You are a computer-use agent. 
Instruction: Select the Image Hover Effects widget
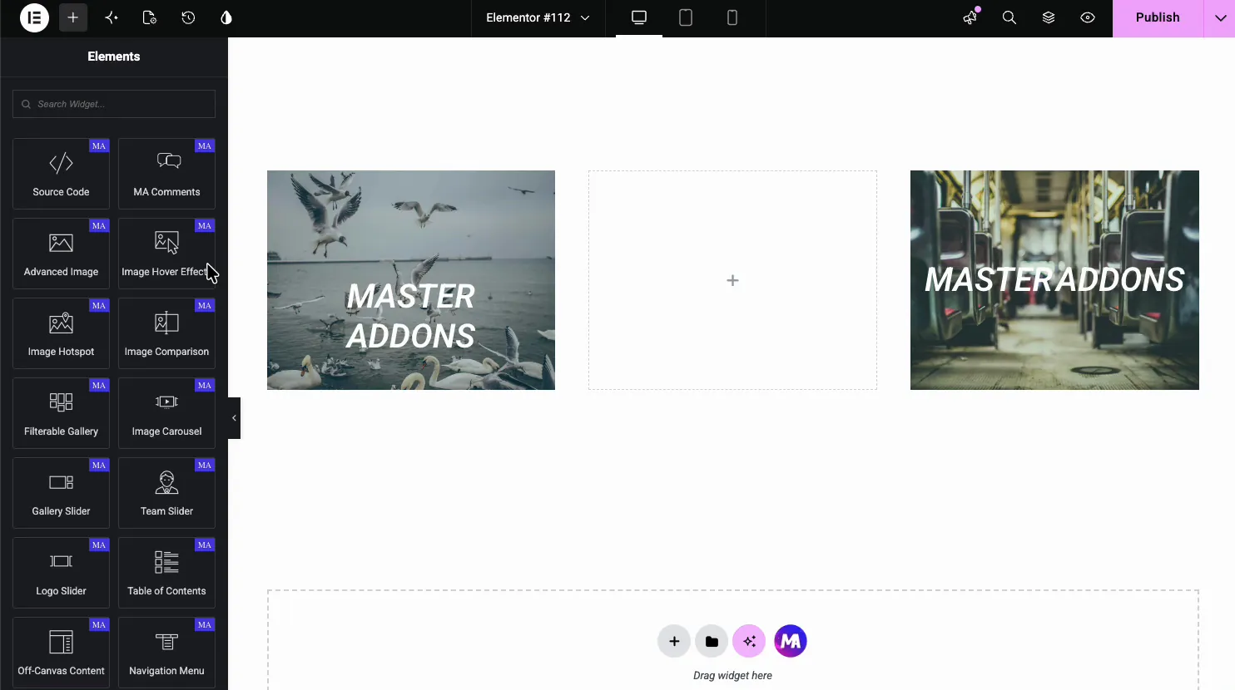tap(166, 253)
